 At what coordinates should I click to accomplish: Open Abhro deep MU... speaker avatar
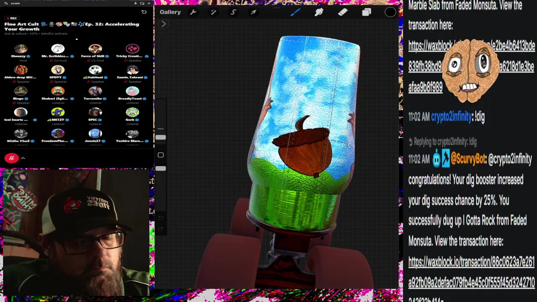click(21, 70)
